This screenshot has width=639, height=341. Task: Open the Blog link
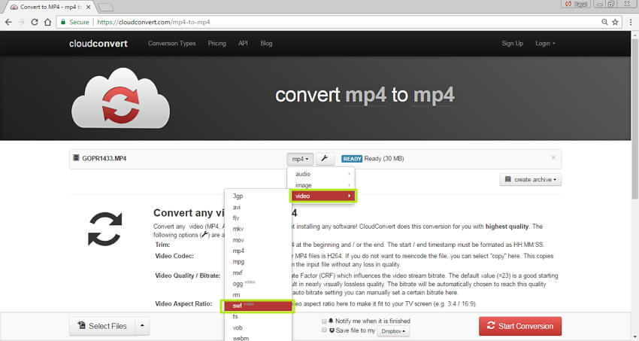coord(266,43)
